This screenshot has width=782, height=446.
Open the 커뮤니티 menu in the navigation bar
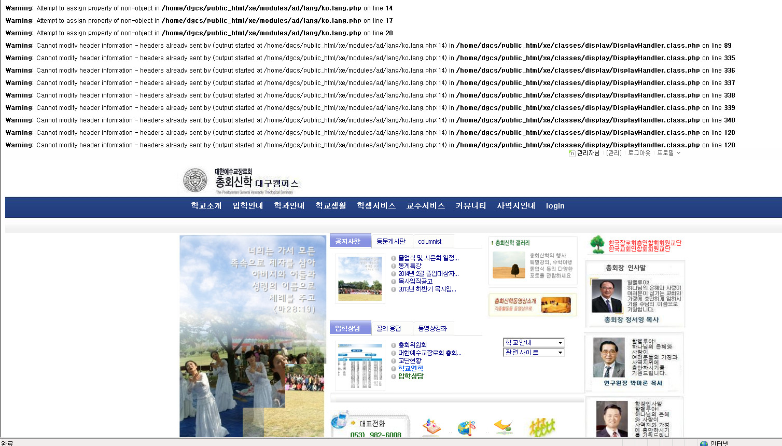(470, 206)
